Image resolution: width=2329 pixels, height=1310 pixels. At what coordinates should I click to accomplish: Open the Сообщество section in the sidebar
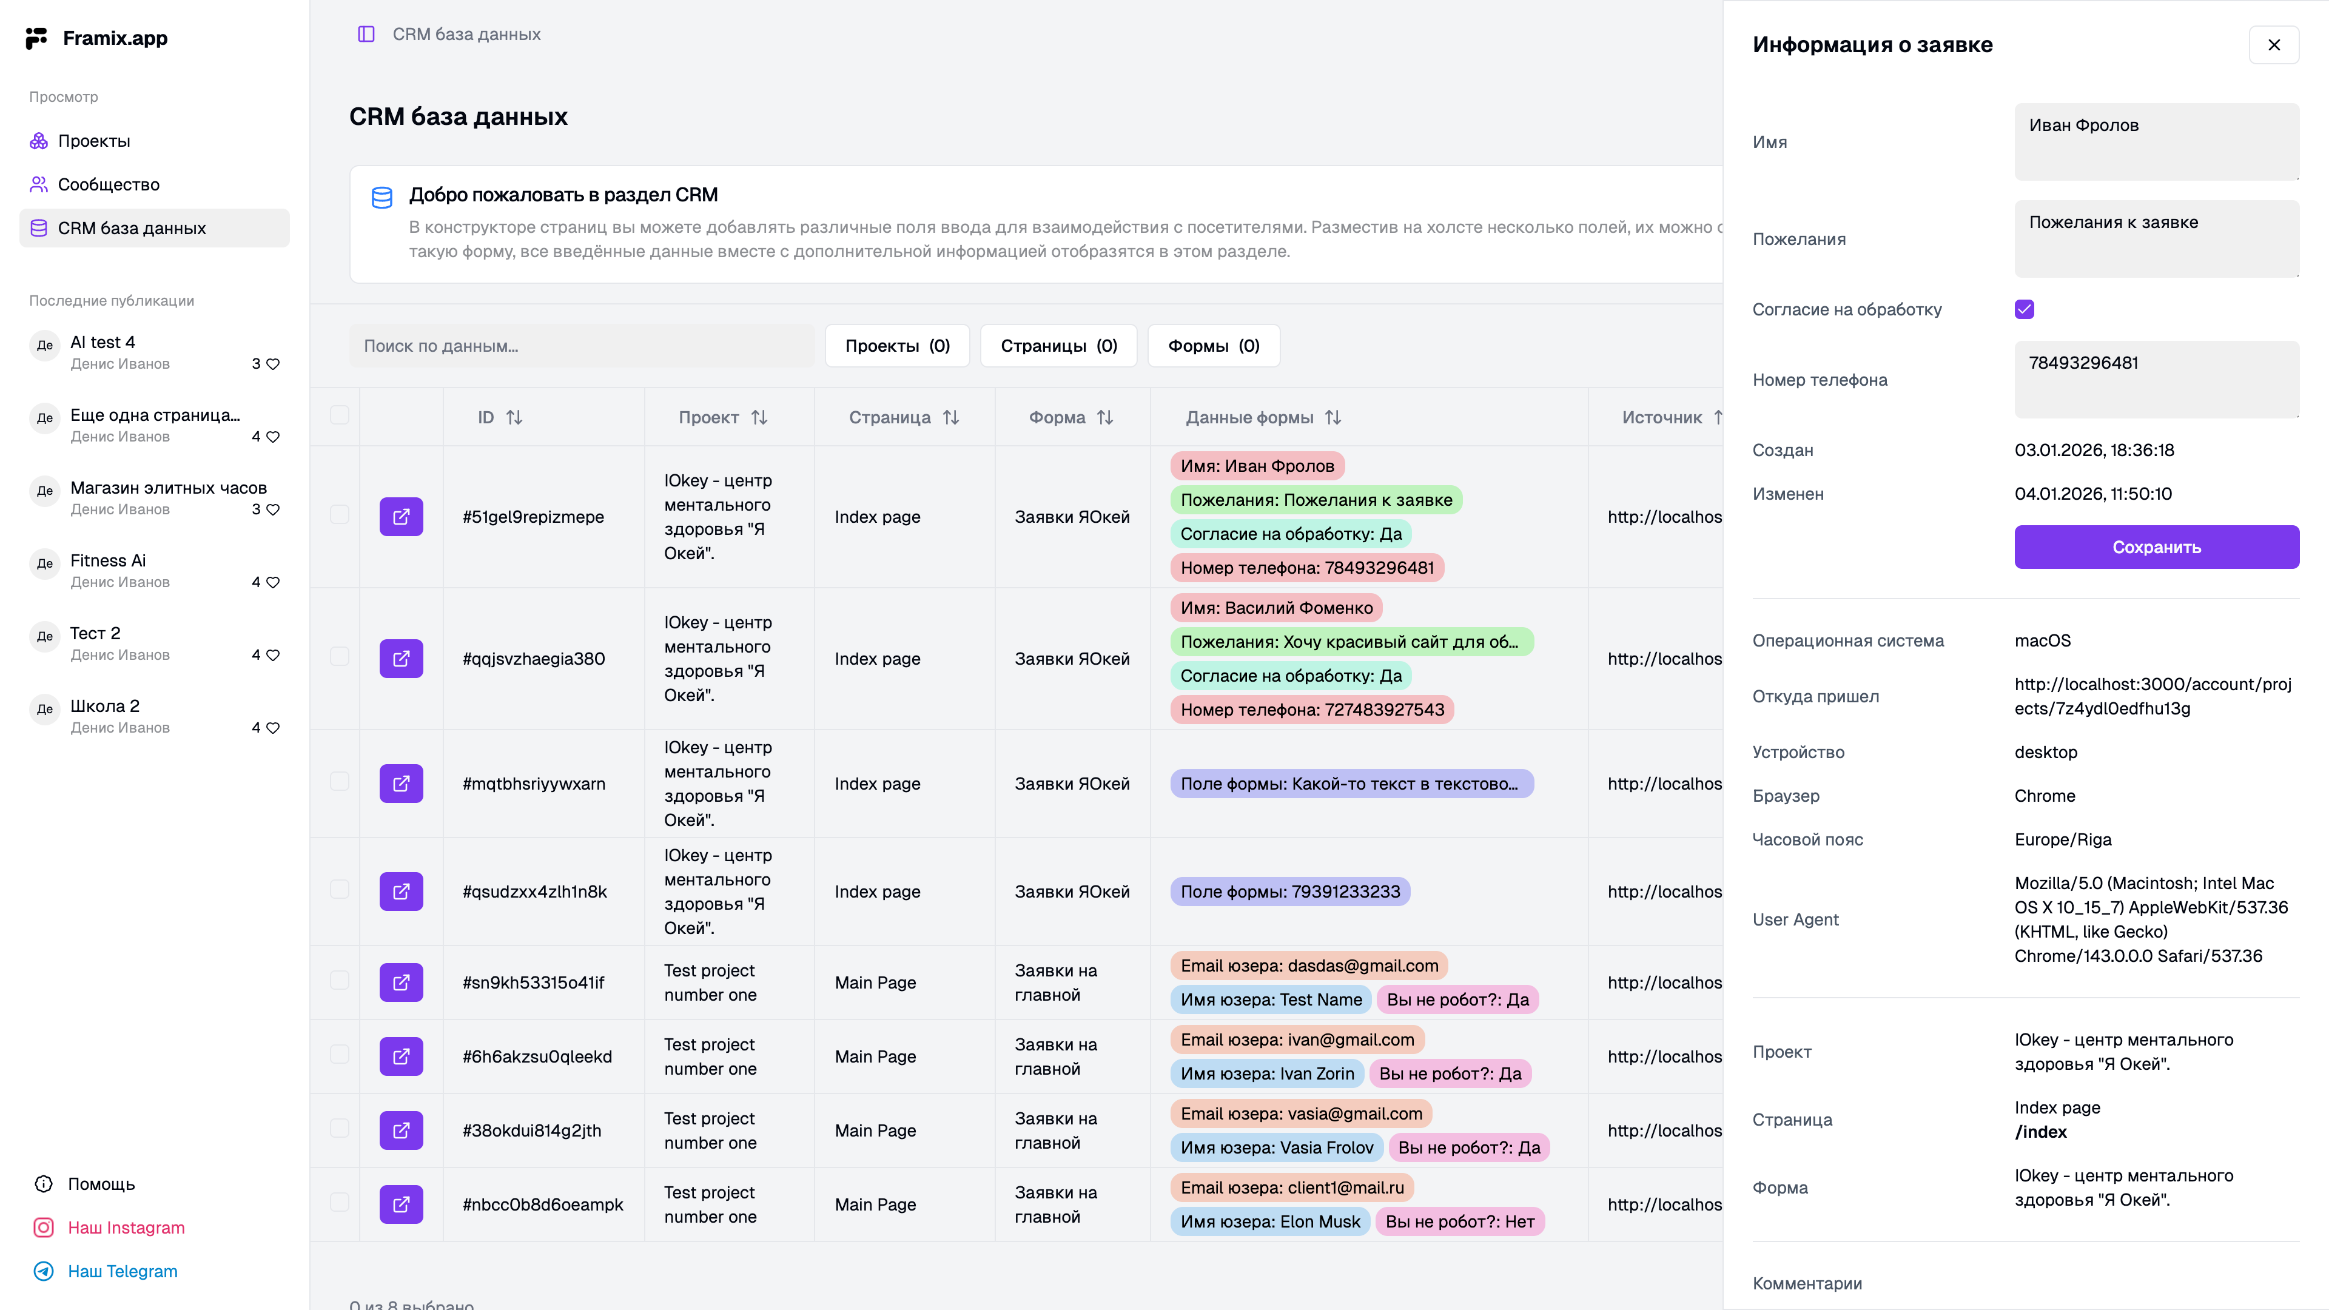tap(109, 184)
